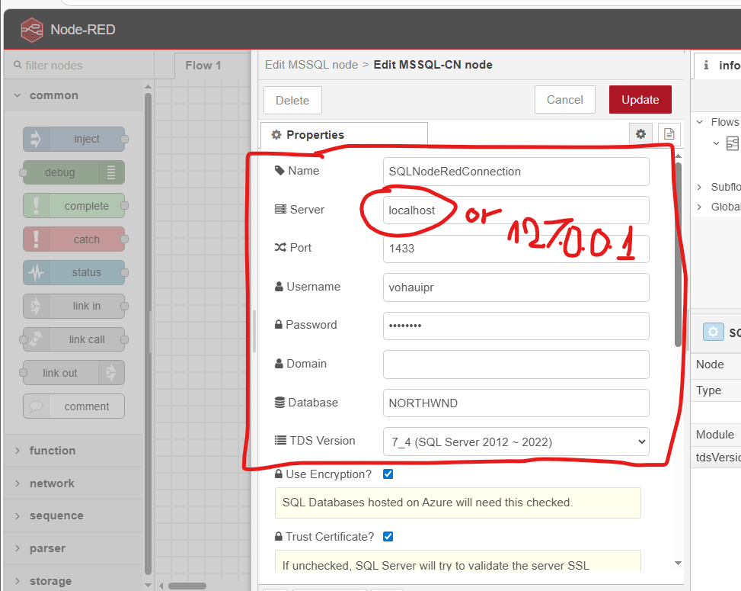Pick the status node in the palette

click(x=74, y=272)
